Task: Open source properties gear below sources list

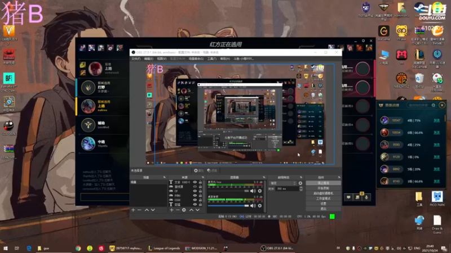Action: (184, 210)
